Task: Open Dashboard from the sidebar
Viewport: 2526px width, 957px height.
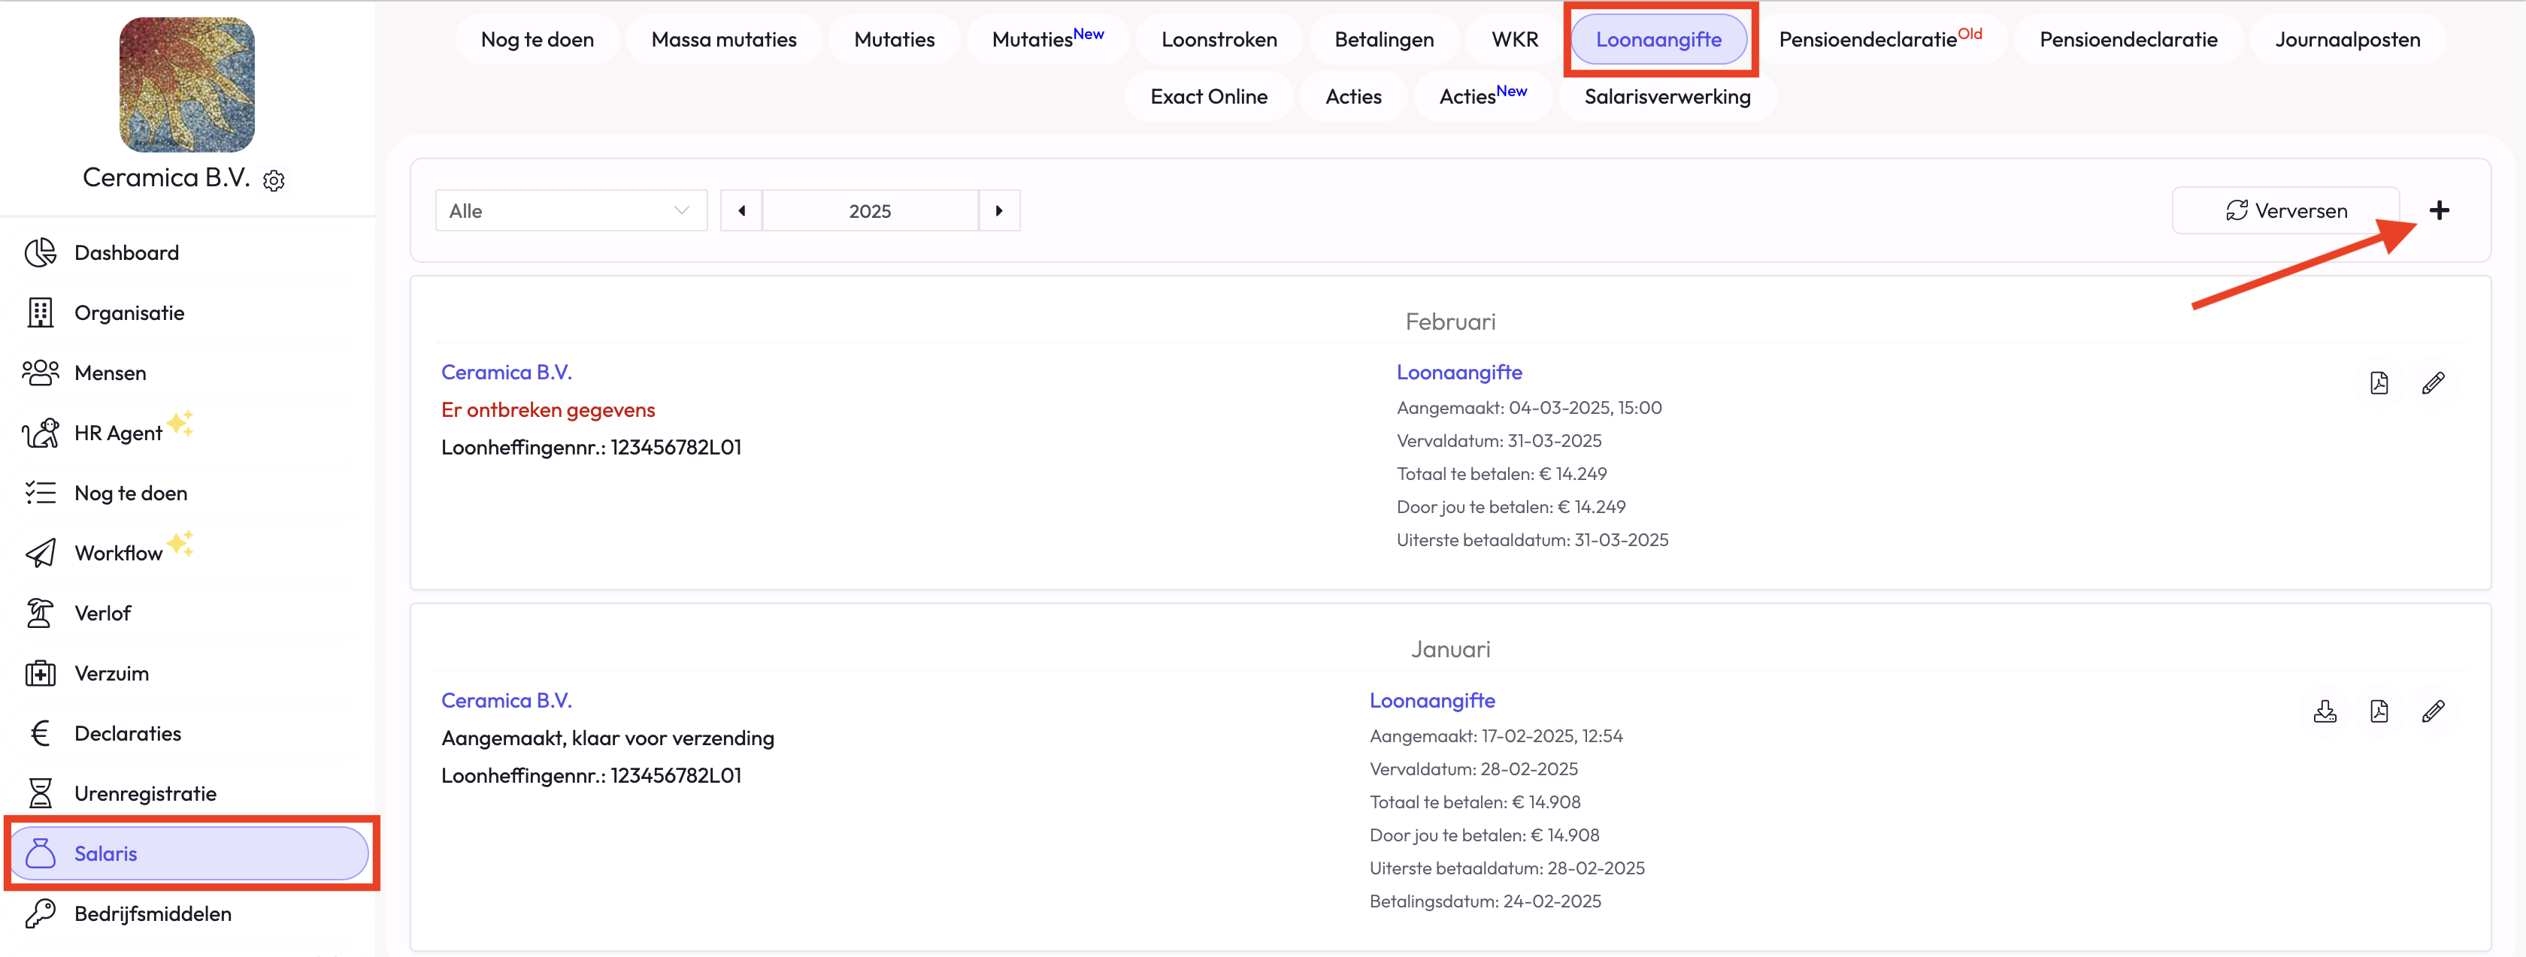Action: pyautogui.click(x=126, y=252)
